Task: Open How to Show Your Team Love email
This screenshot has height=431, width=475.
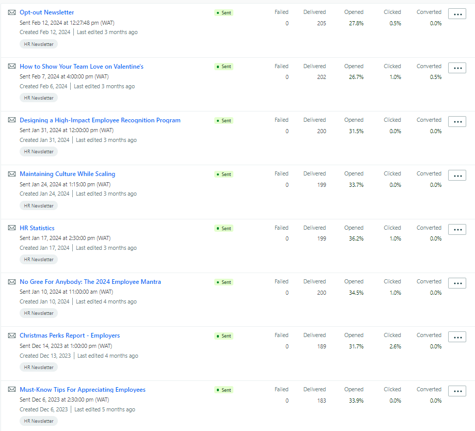Action: (x=82, y=67)
